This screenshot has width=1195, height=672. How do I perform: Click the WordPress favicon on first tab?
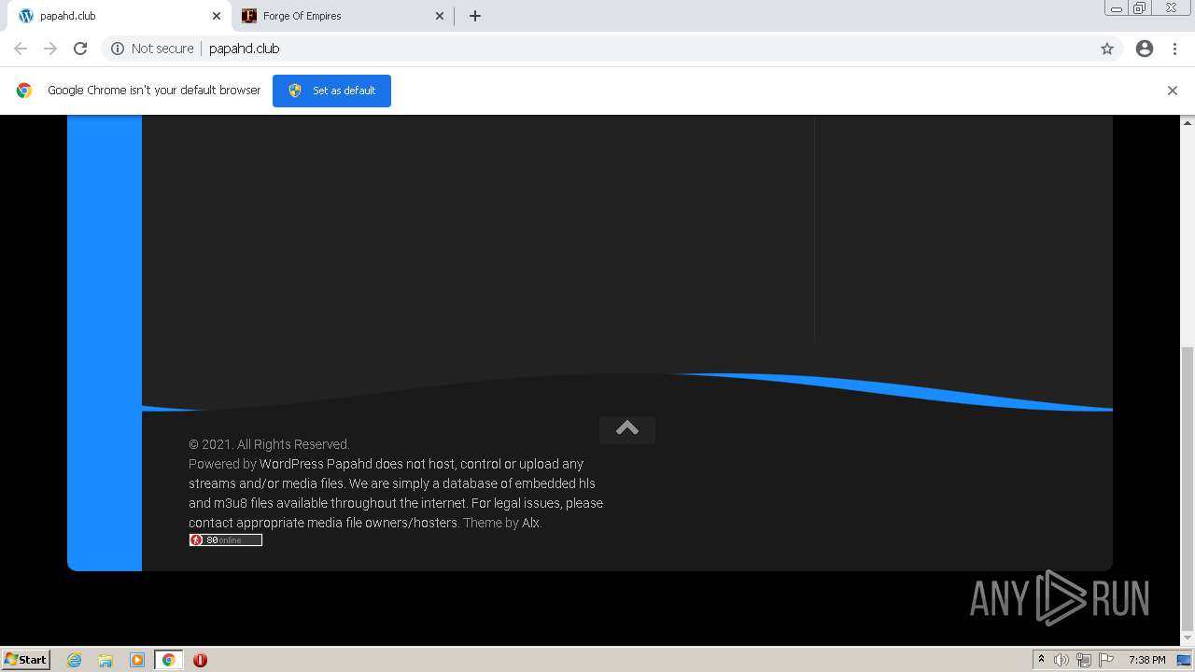pyautogui.click(x=26, y=16)
